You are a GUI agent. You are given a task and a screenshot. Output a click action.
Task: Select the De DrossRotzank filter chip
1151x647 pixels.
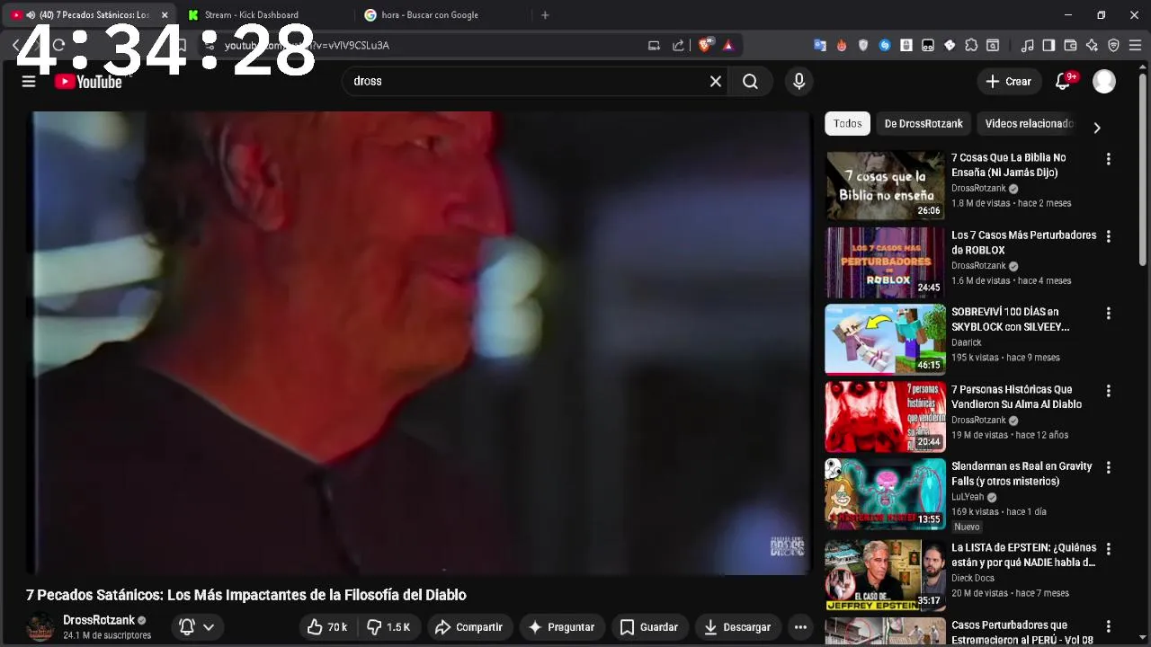[x=923, y=124]
